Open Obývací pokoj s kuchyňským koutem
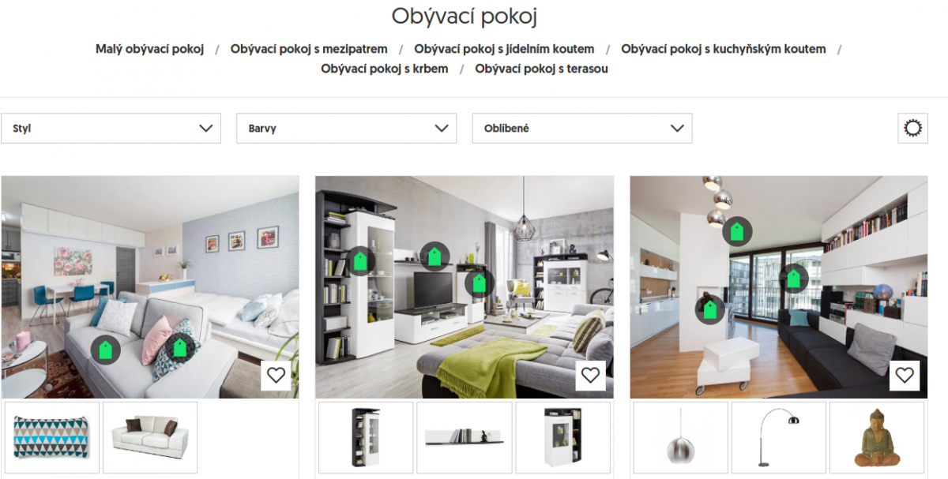Viewport: 948px width, 479px height. tap(724, 49)
